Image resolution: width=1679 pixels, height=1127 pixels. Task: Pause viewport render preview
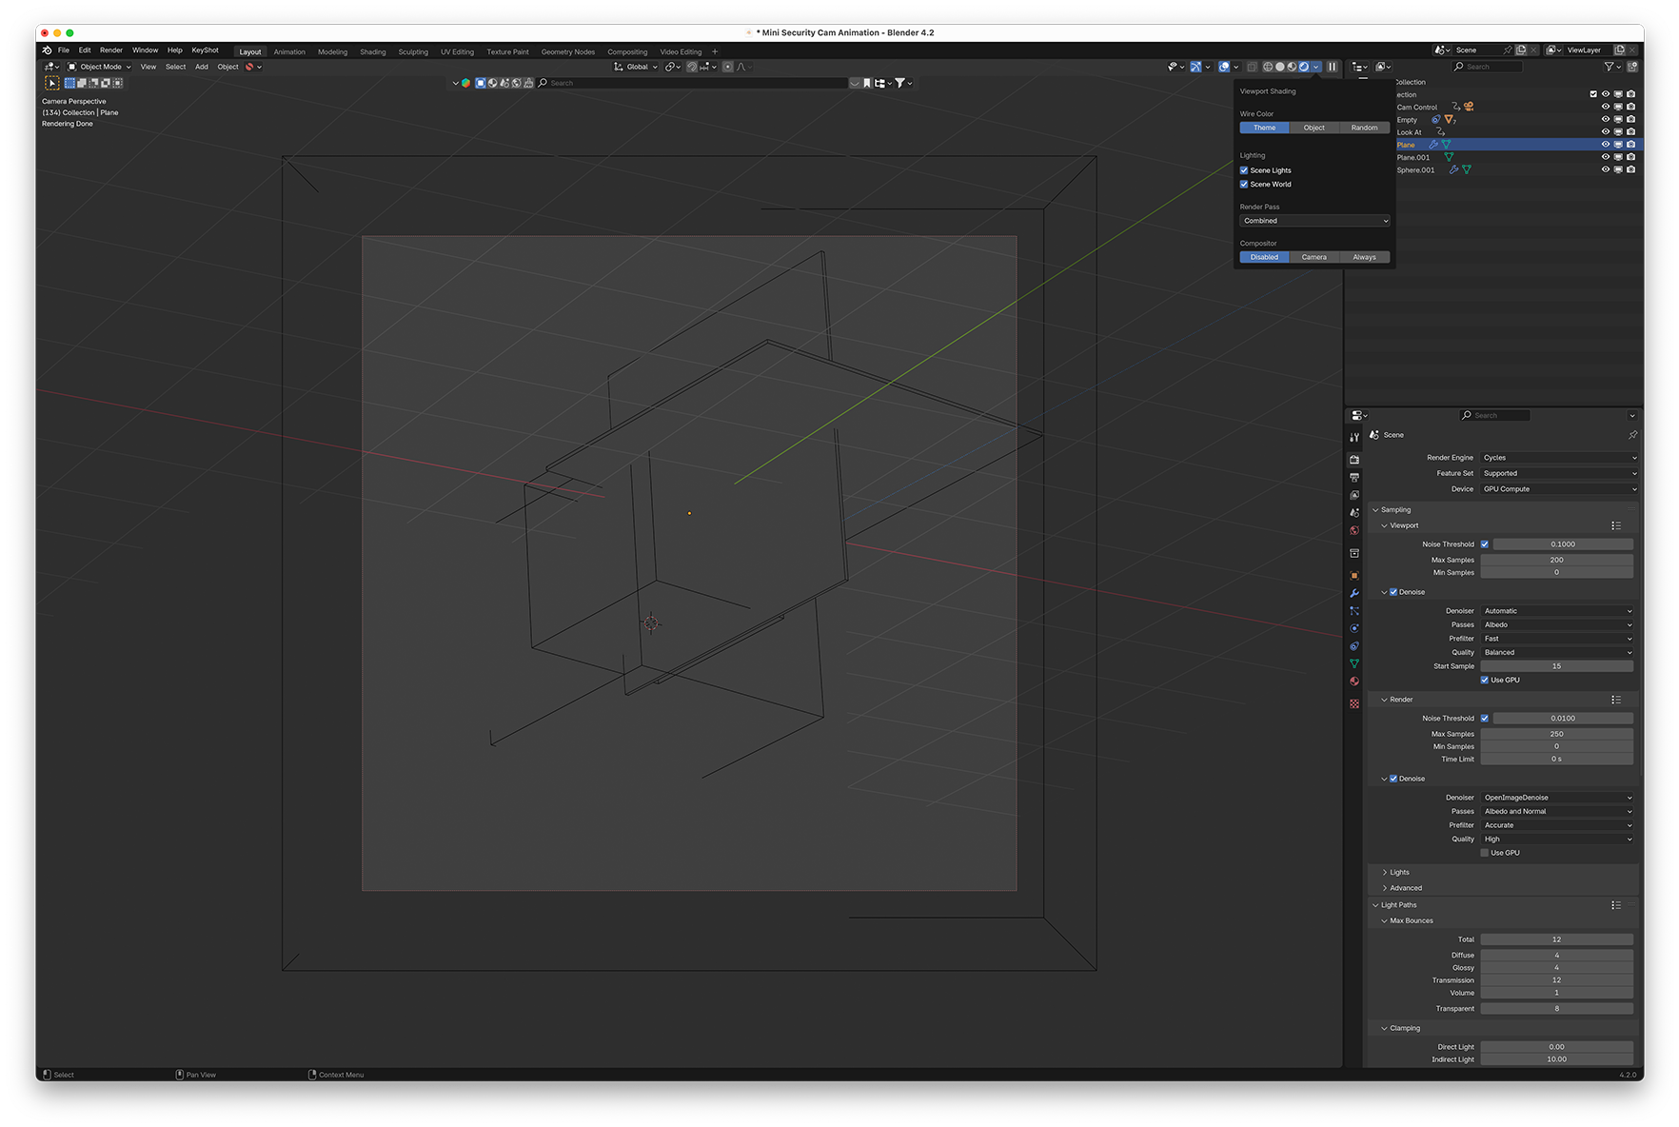(x=1333, y=67)
